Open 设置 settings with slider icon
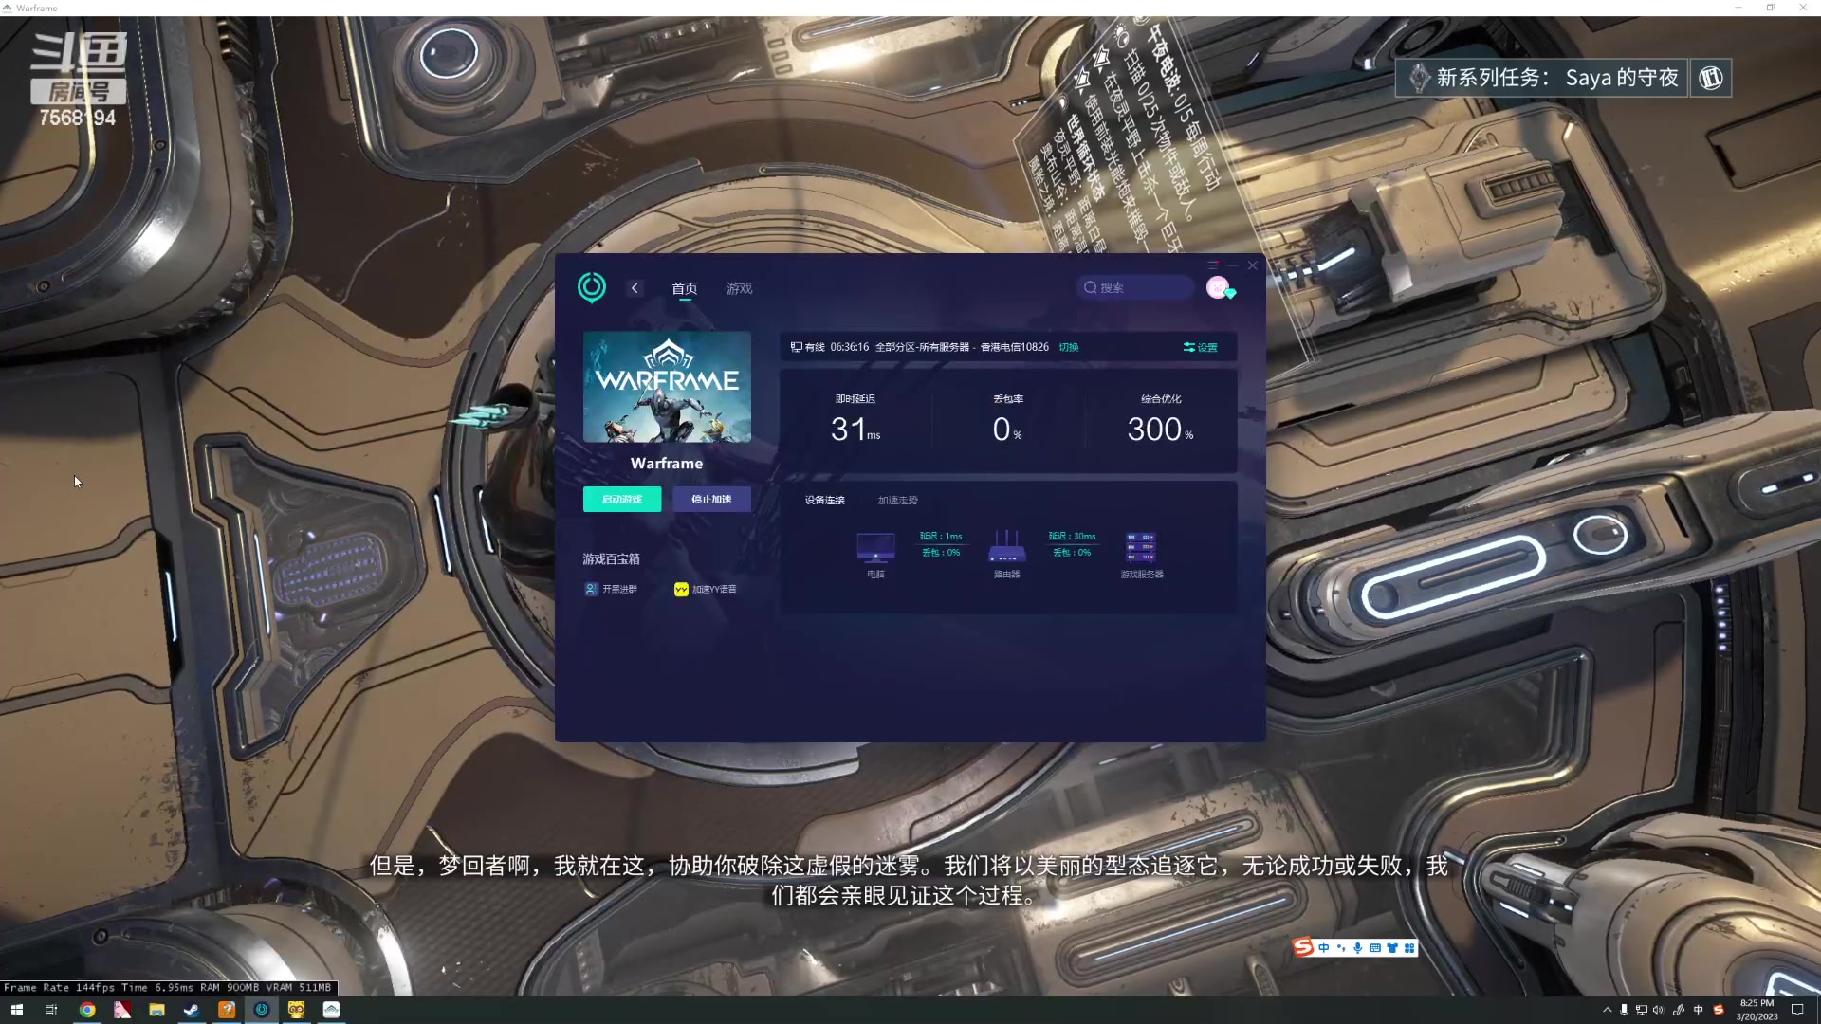This screenshot has width=1821, height=1024. tap(1200, 347)
